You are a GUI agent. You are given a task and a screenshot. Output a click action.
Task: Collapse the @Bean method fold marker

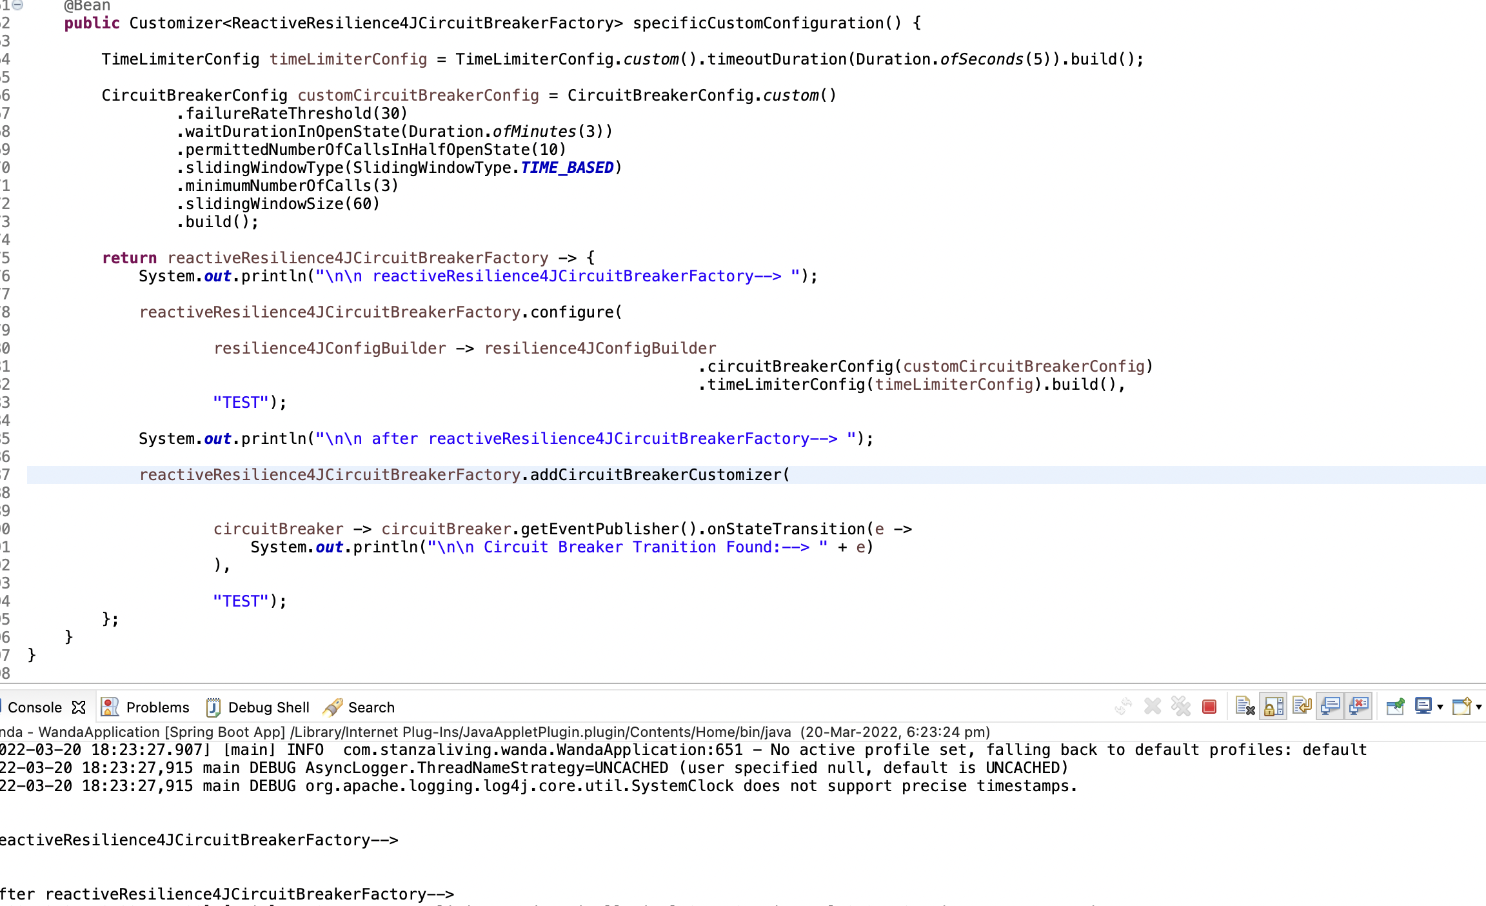(x=18, y=5)
